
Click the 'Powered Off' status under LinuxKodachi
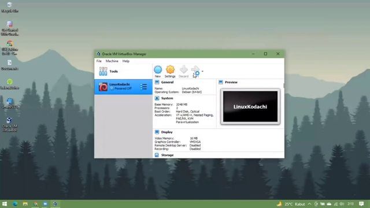[x=123, y=88]
